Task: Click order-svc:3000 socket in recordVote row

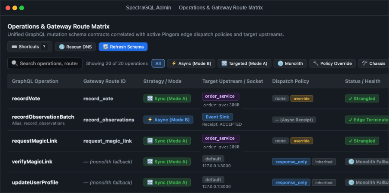Action: 221,105
